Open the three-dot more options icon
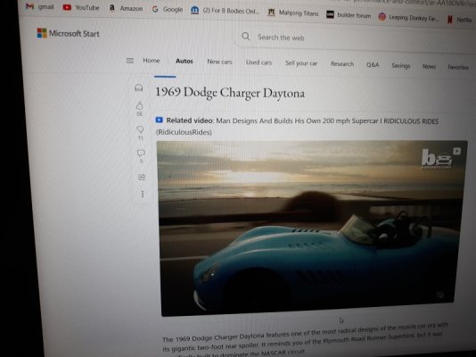 click(x=143, y=194)
